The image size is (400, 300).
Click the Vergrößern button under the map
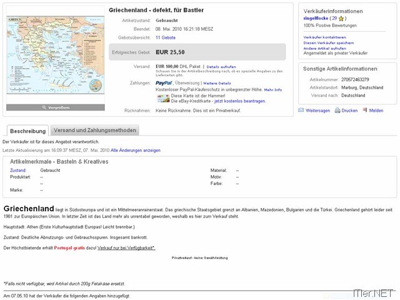pos(56,107)
